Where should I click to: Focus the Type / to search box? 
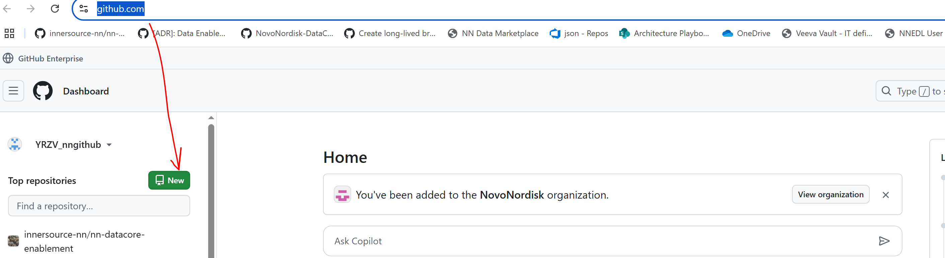911,91
